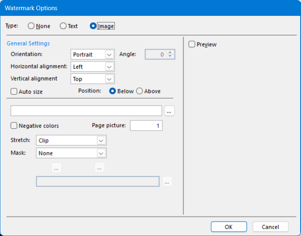Click browse button beside the mask file field

coord(168,181)
